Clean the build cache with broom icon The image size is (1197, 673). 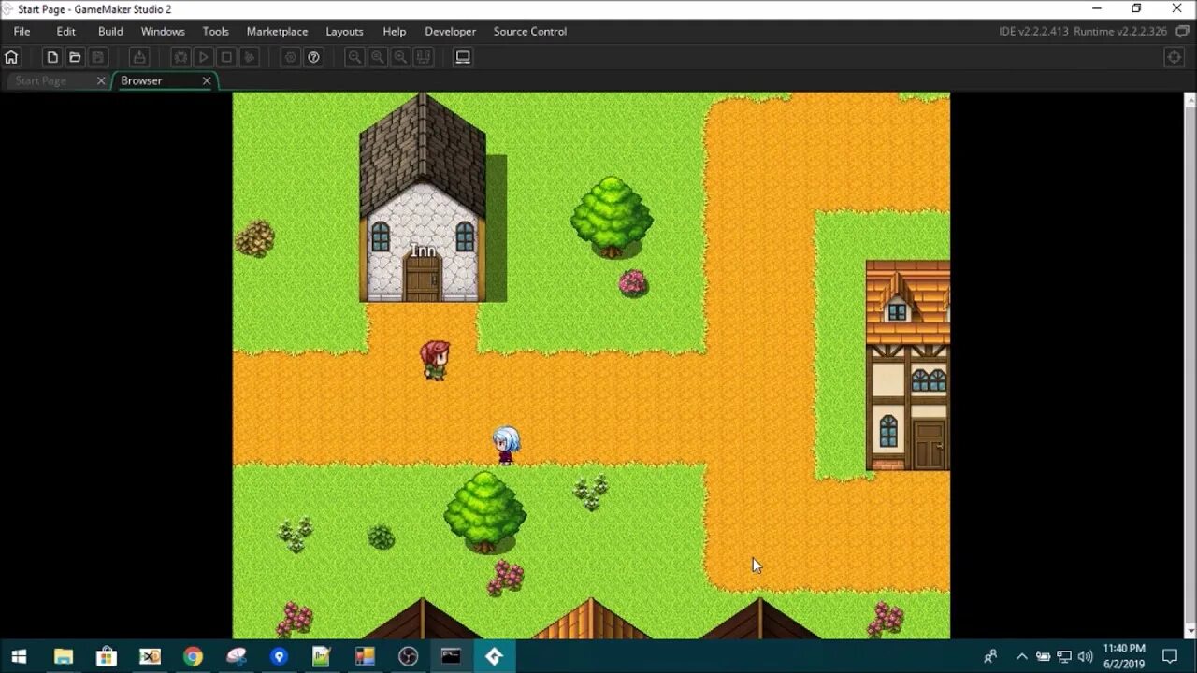click(249, 57)
